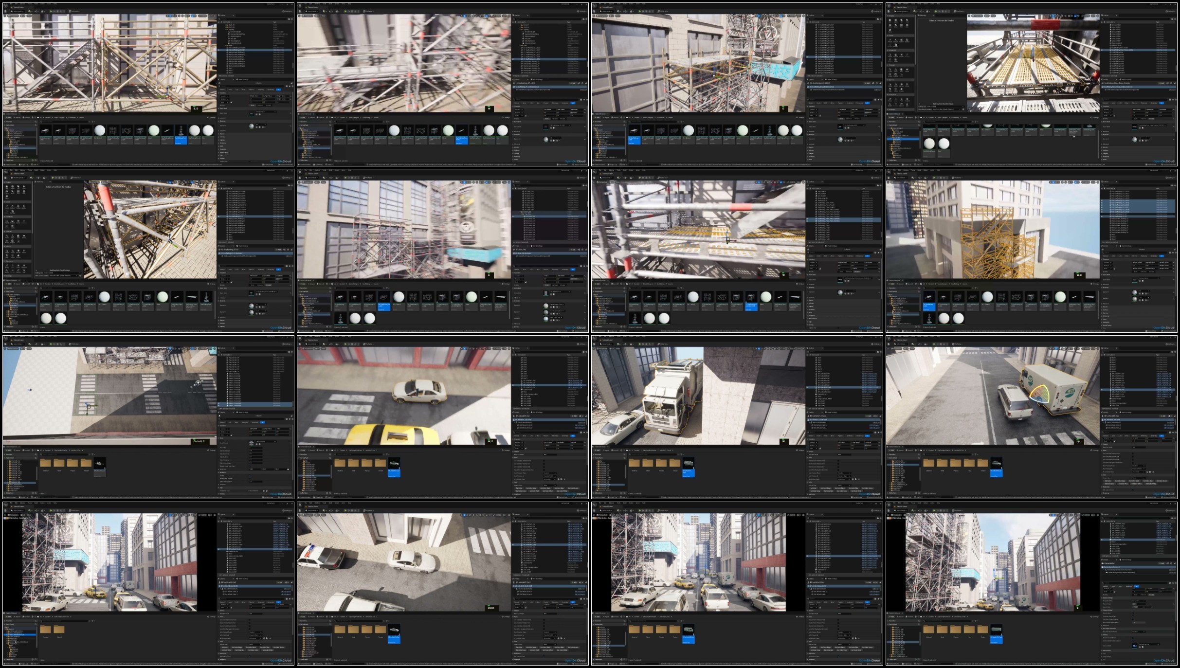This screenshot has width=1180, height=668.
Task: Click toolbar save icon in police car frame
Action: coord(301,510)
